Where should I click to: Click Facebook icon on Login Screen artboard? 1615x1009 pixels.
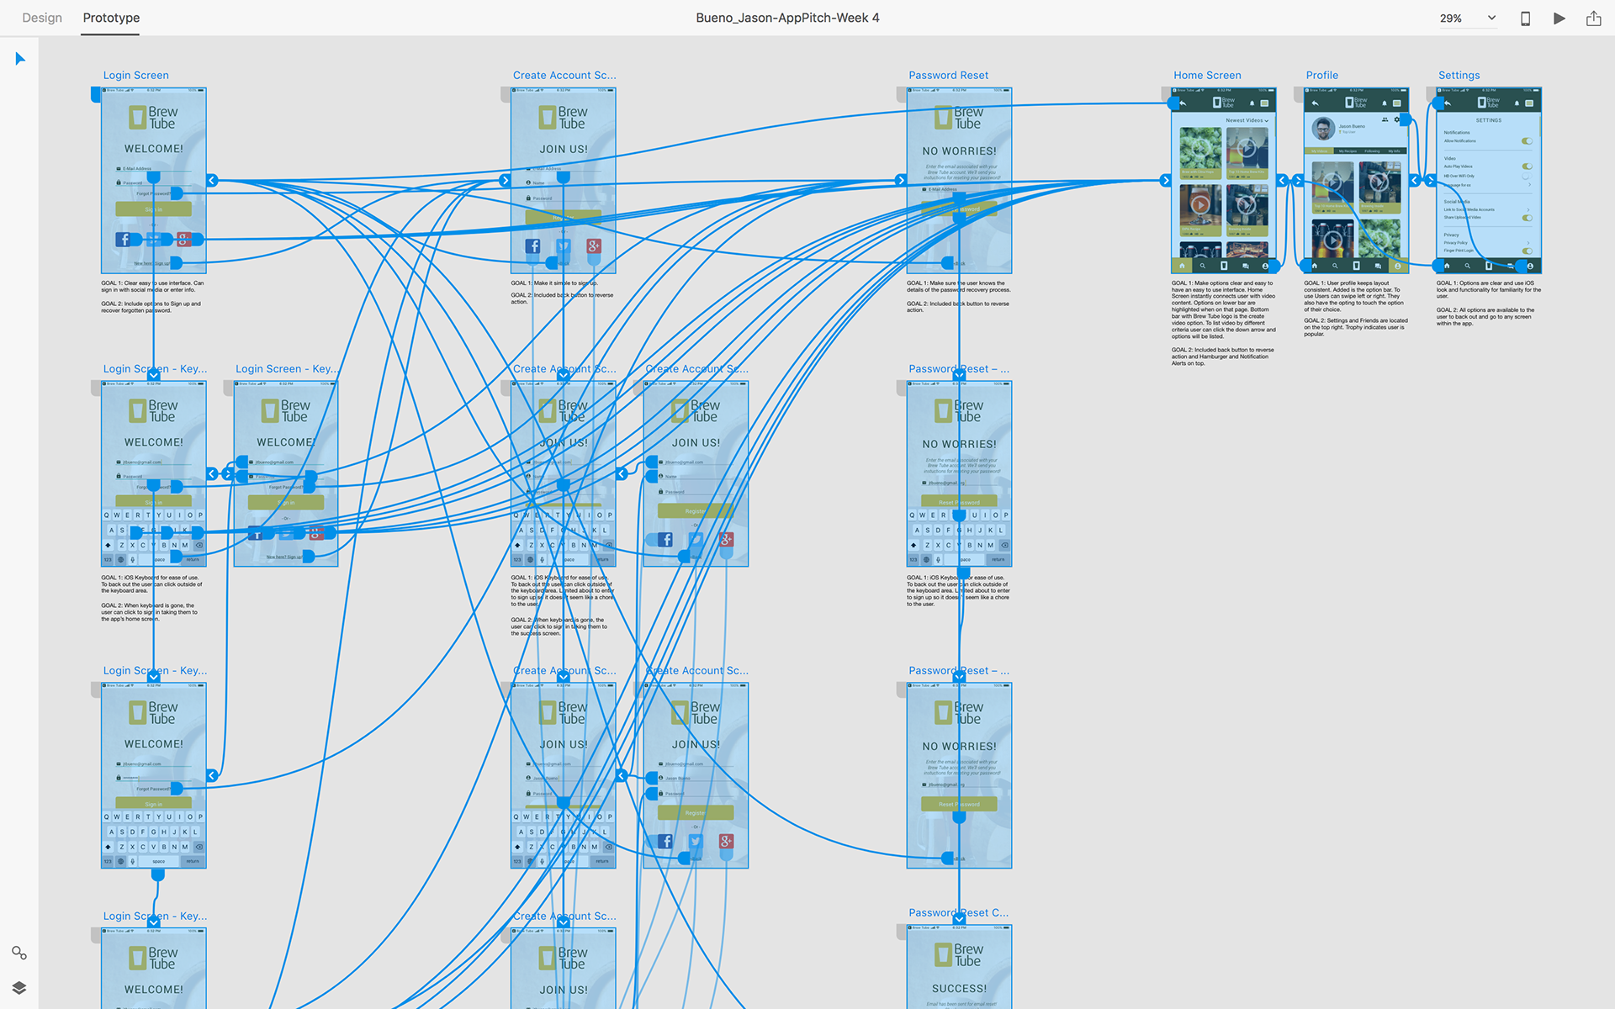click(x=123, y=240)
